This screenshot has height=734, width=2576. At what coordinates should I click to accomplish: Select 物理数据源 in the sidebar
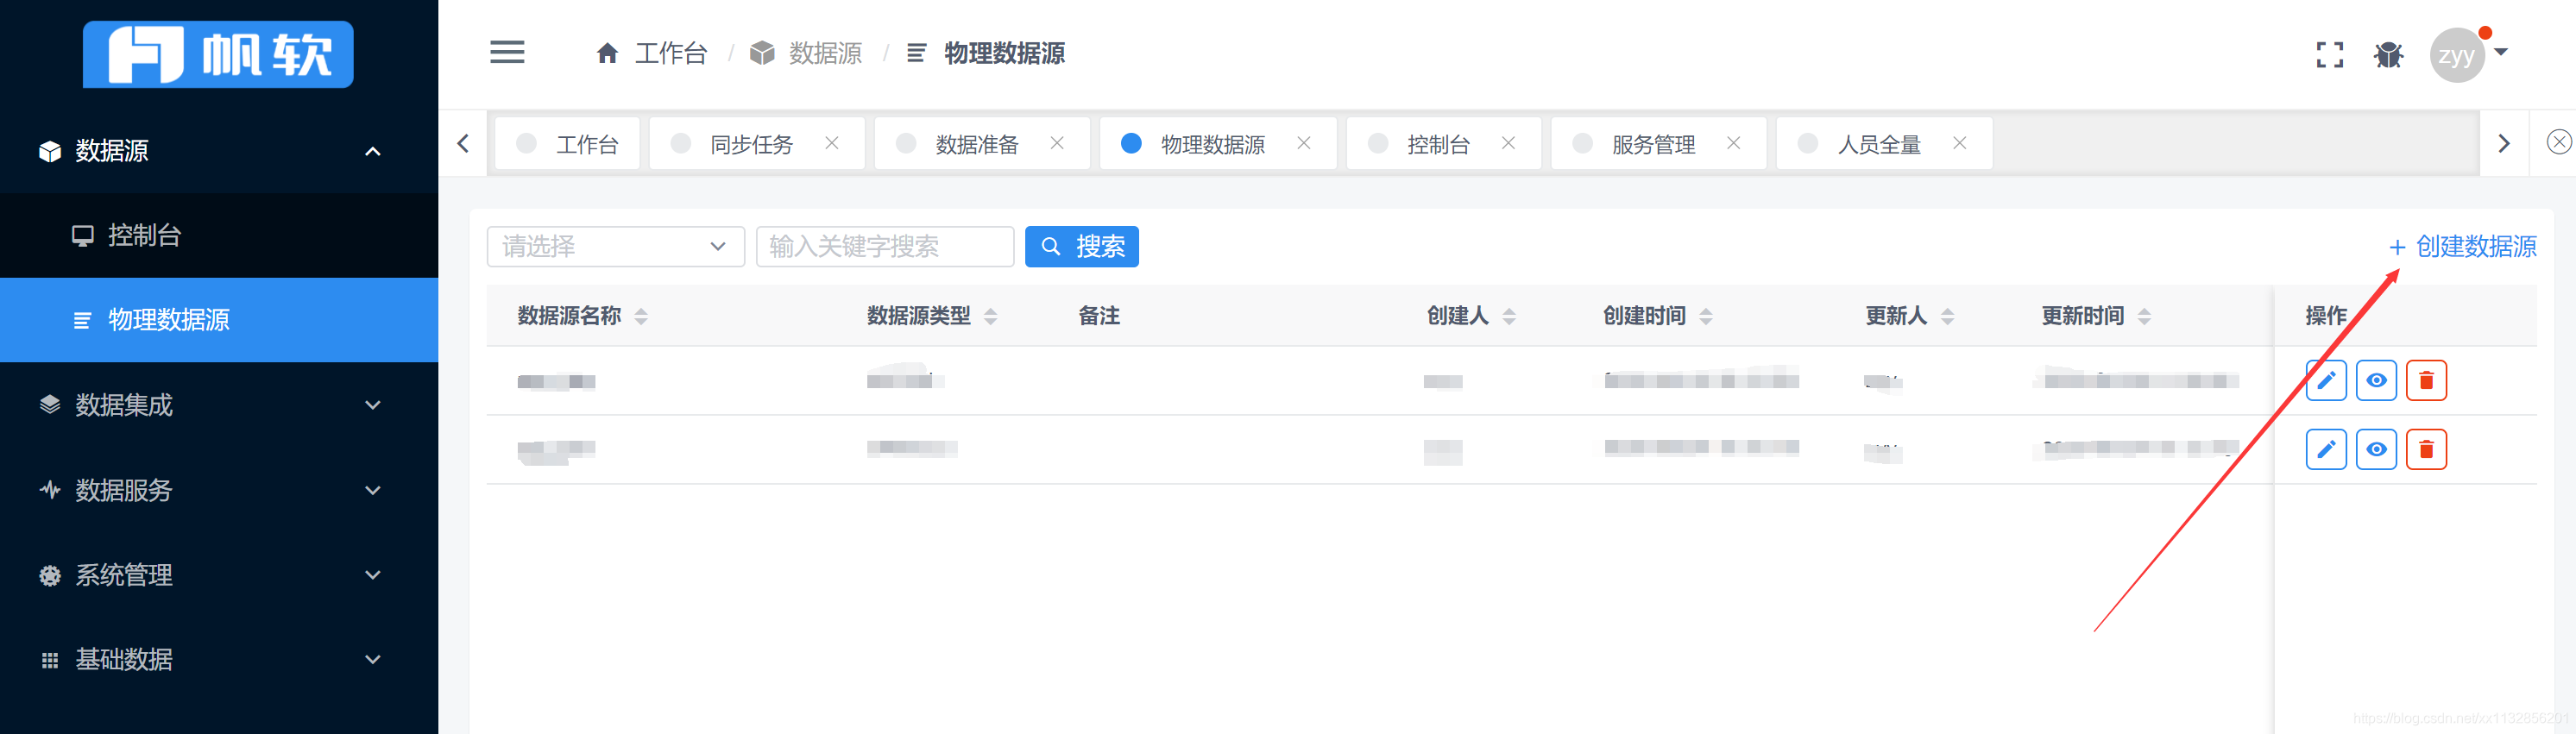[x=219, y=320]
